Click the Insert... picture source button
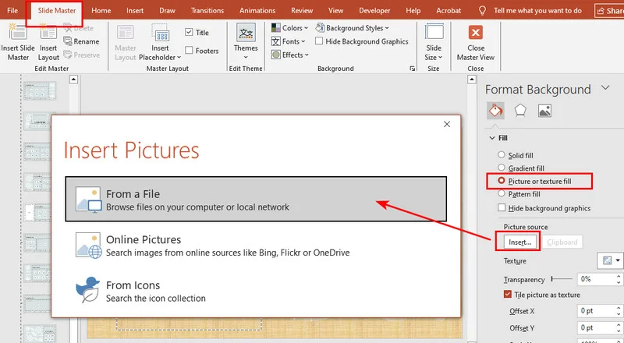This screenshot has height=343, width=624. 520,242
